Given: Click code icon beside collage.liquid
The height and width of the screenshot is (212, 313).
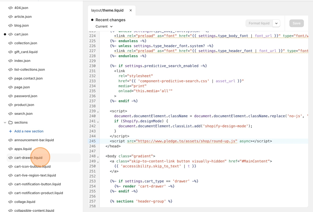Looking at the screenshot, I should click(10, 202).
